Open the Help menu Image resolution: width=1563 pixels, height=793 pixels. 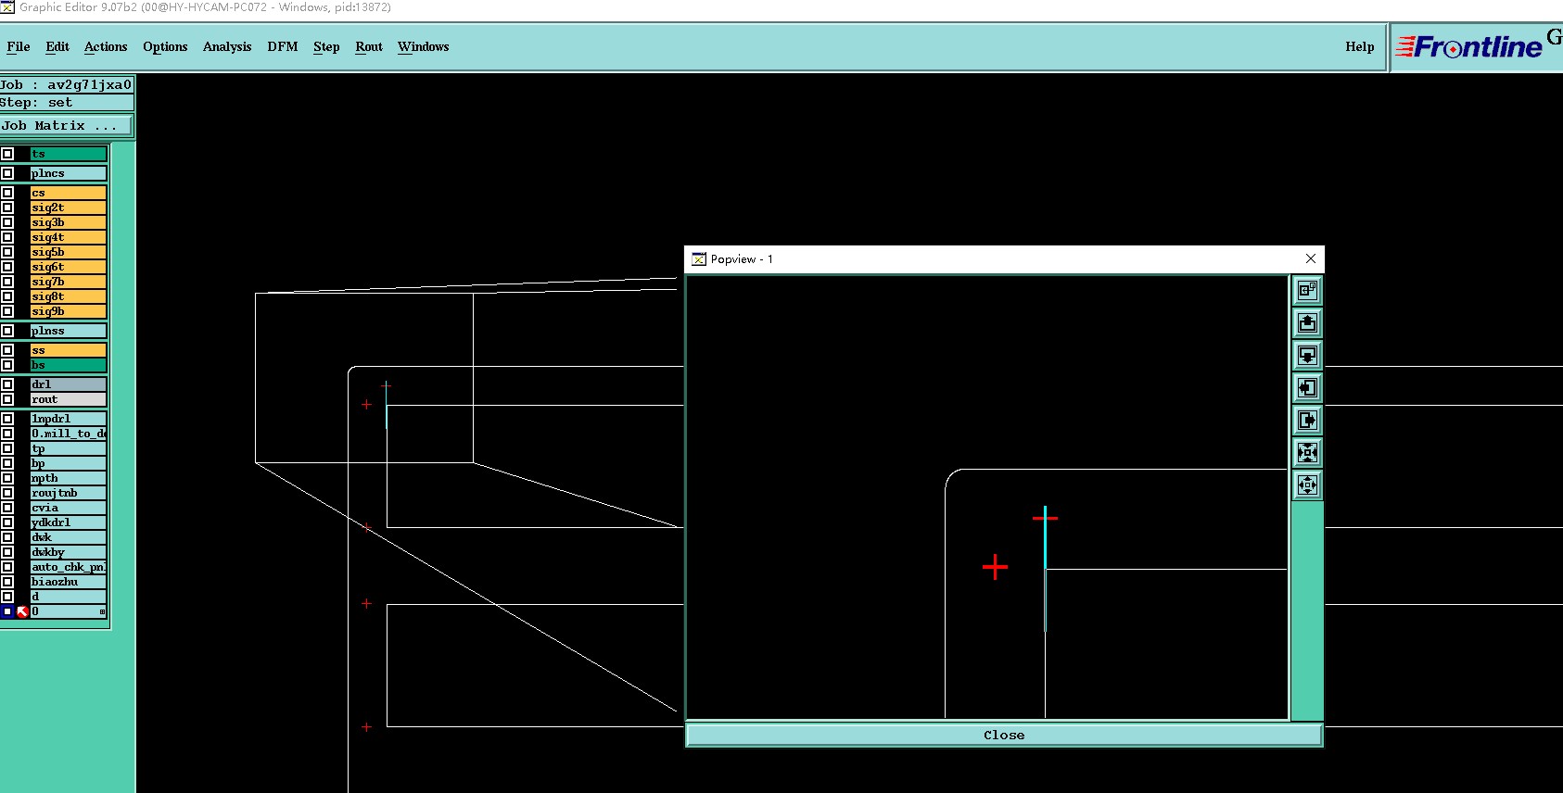1360,46
